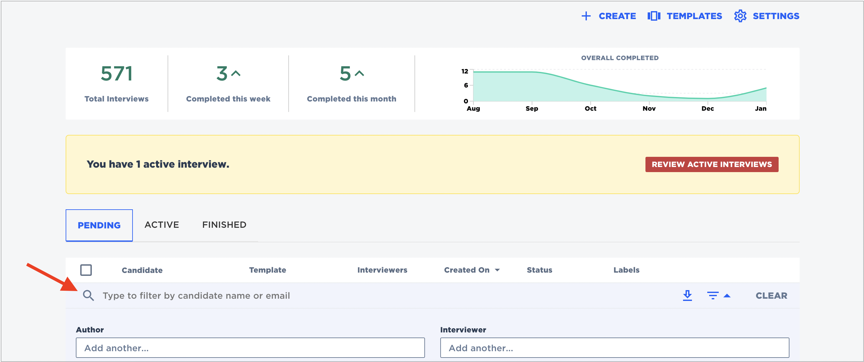Image resolution: width=864 pixels, height=362 pixels.
Task: Click the Aug label on the chart
Action: [473, 108]
